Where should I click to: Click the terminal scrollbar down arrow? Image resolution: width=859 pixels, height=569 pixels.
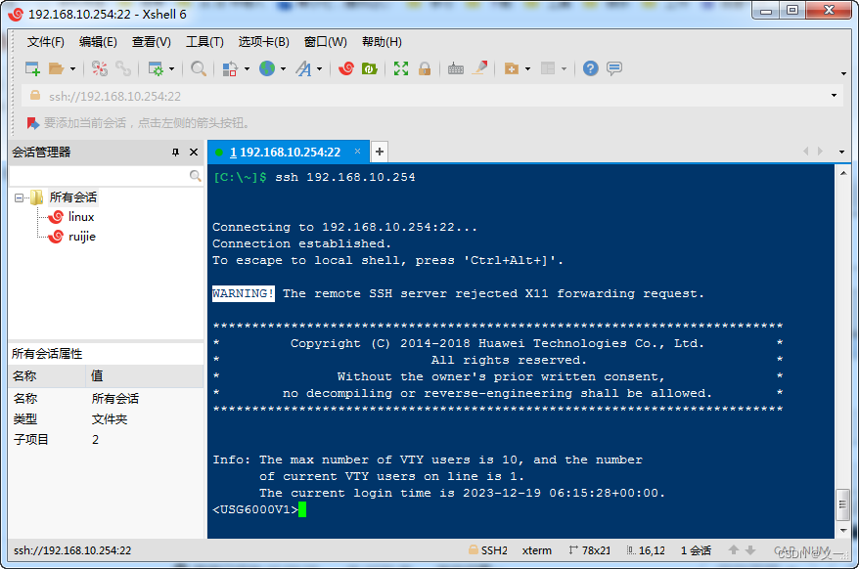coord(843,530)
